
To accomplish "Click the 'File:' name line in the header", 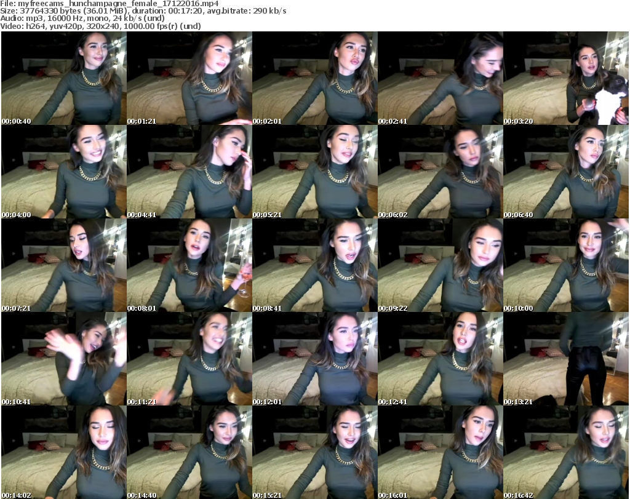I will click(x=110, y=4).
